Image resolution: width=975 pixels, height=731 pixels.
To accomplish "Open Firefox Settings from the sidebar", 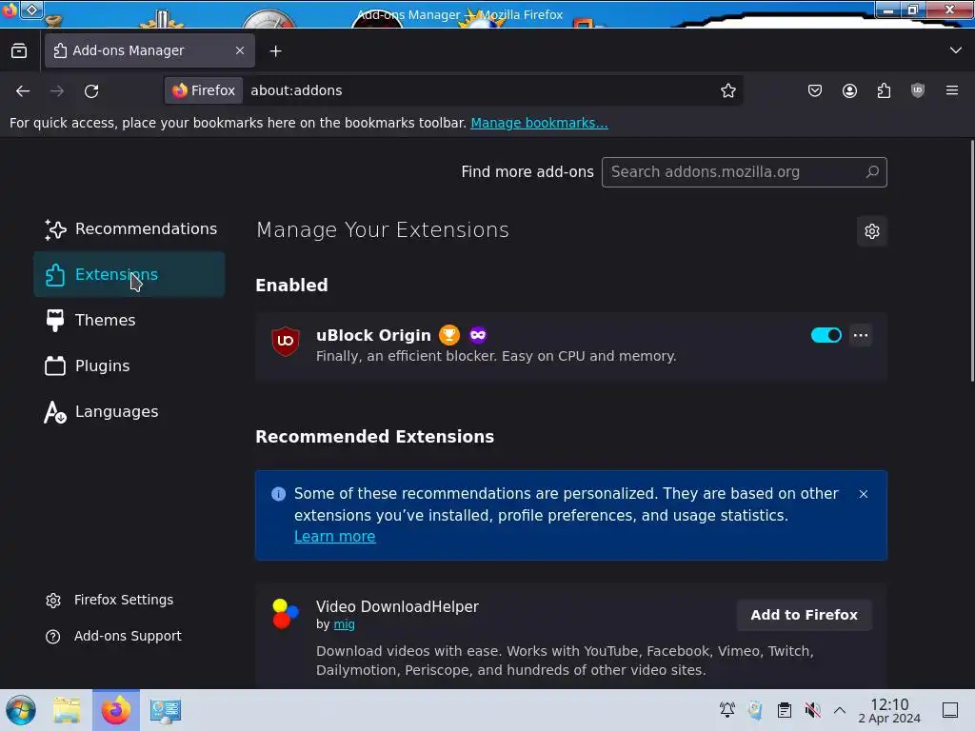I will [109, 600].
